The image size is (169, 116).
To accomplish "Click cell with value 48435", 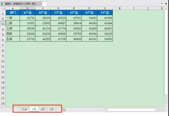I will pos(74,39).
